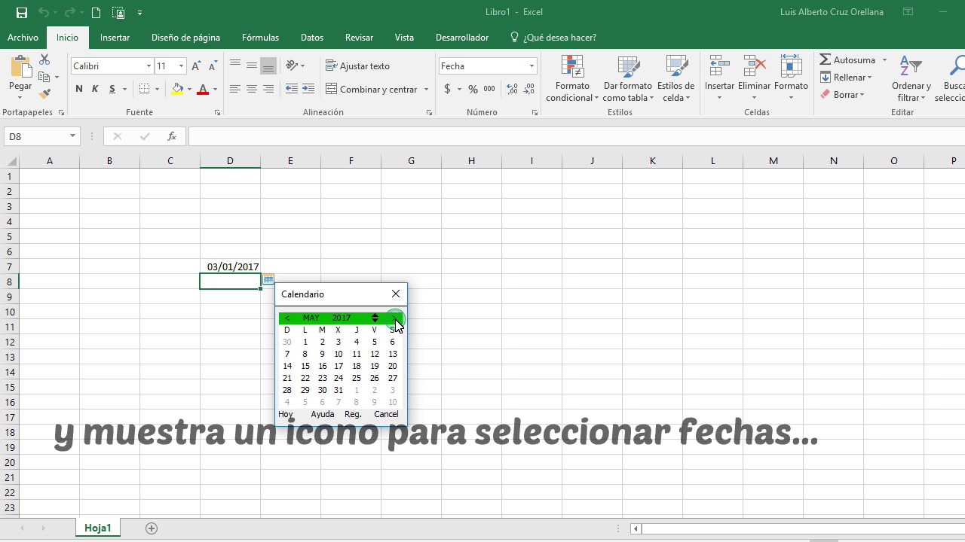Select the Format Painter brush icon
Viewport: 965px width, 542px height.
(44, 93)
